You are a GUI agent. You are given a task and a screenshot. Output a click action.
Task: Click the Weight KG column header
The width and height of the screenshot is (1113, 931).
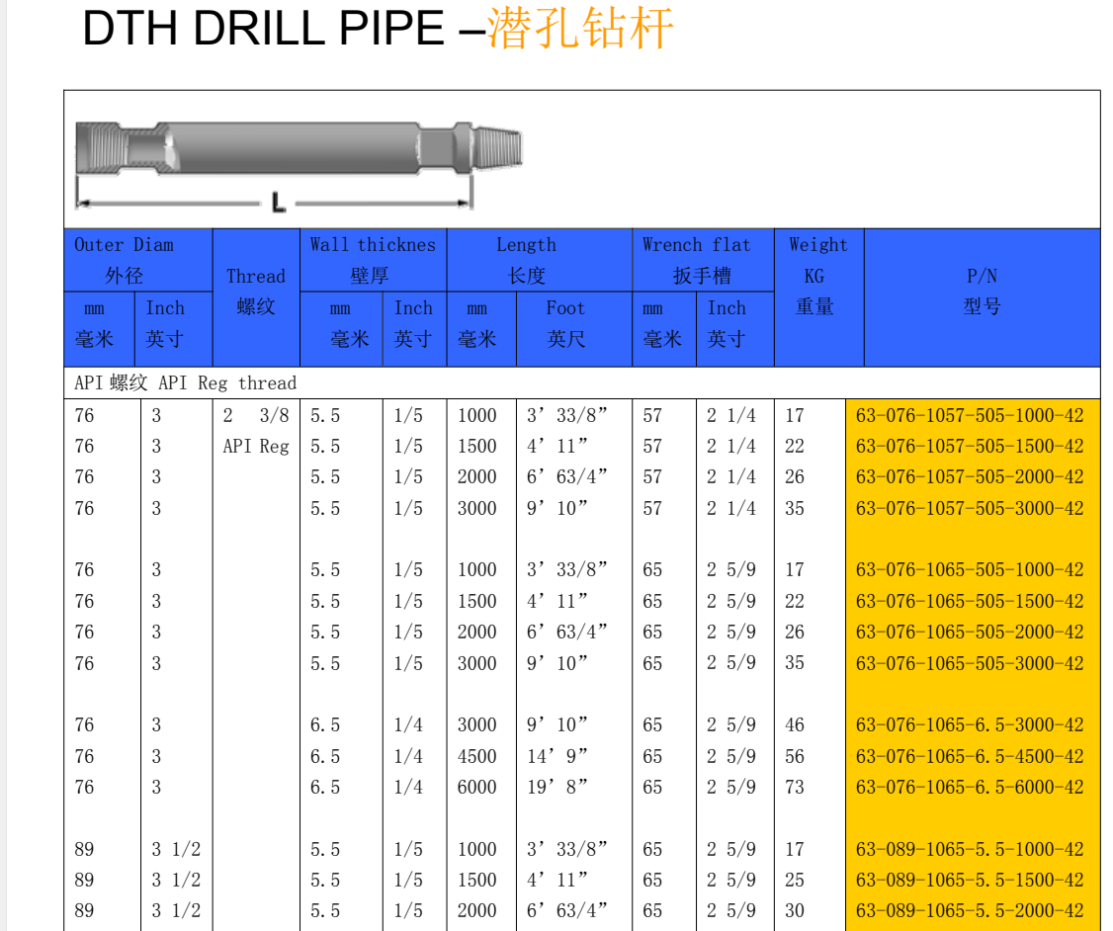(x=817, y=276)
